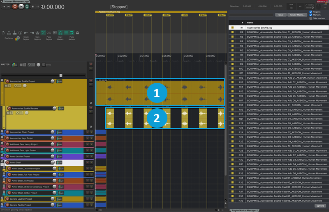Click the Copy Markers toolbar icon
The height and width of the screenshot is (212, 329).
point(60,33)
